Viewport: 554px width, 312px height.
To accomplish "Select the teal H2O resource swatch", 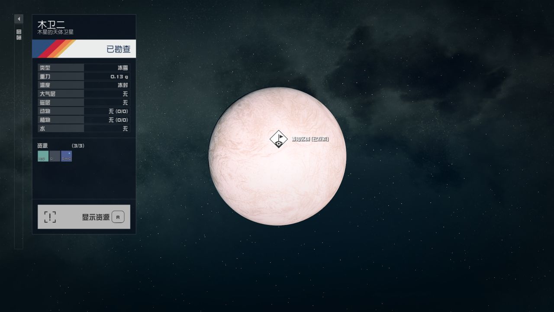I will pyautogui.click(x=43, y=156).
